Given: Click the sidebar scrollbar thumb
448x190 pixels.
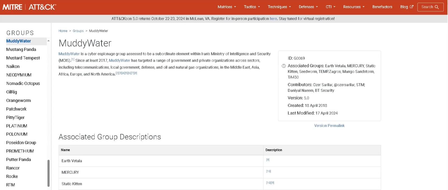Looking at the screenshot, I should pyautogui.click(x=48, y=173).
